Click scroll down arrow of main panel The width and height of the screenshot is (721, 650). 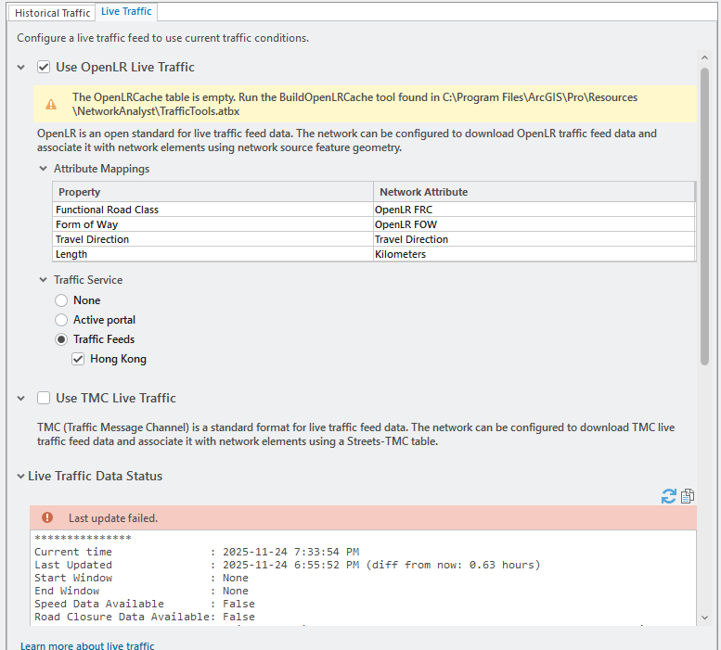[x=704, y=618]
